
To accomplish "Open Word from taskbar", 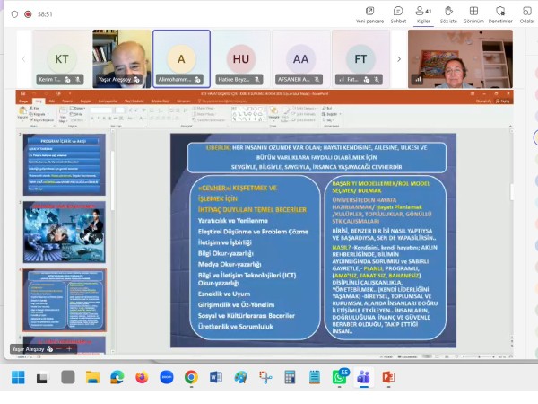I will pos(216,378).
